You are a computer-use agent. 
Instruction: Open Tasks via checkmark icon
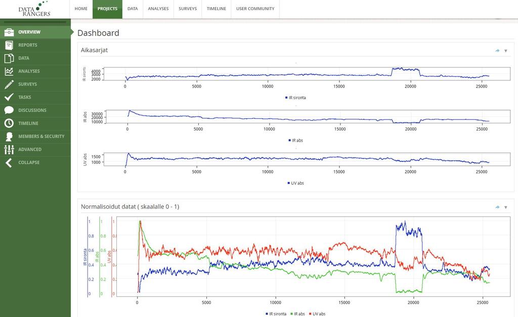click(9, 97)
